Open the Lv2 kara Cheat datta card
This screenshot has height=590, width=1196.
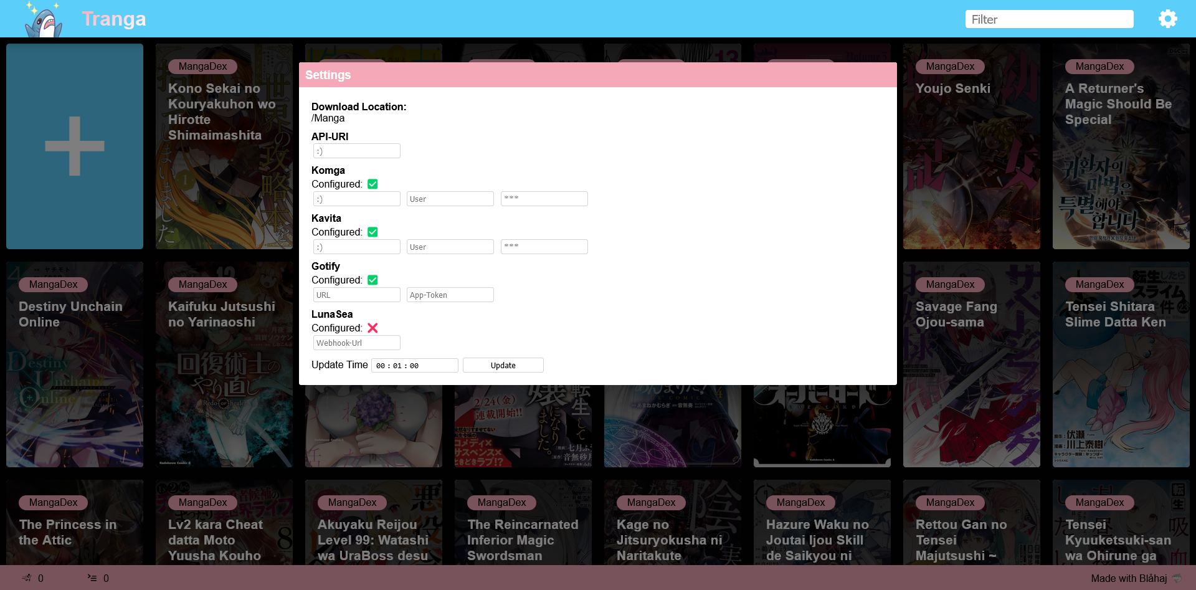[224, 522]
